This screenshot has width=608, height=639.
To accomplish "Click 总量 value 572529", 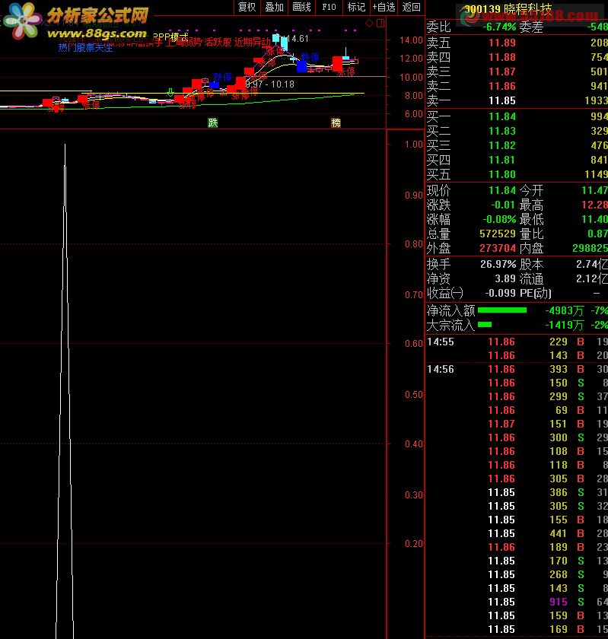I will [x=498, y=234].
